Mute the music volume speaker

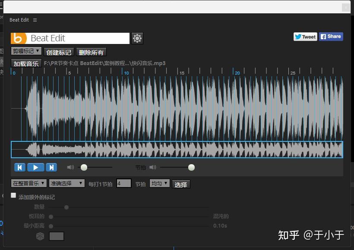pyautogui.click(x=70, y=167)
